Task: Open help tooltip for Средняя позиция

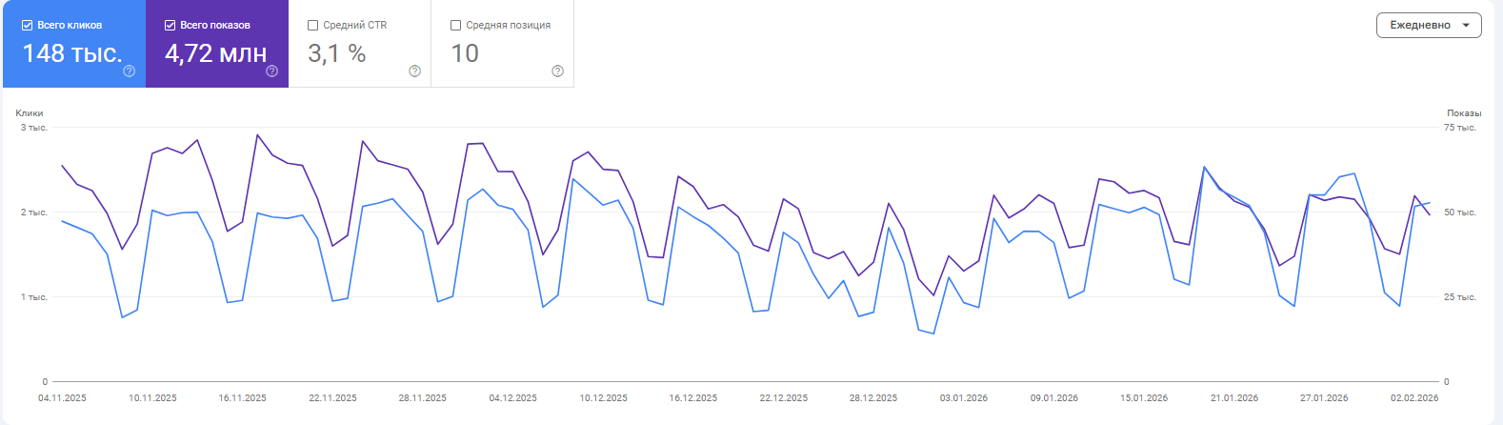Action: (x=558, y=71)
